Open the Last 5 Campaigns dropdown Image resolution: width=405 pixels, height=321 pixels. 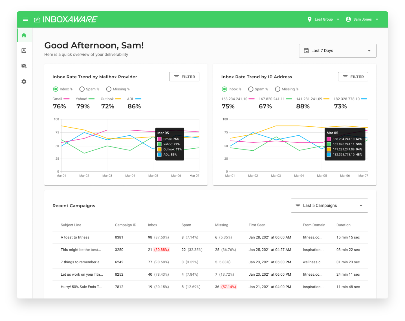coord(329,206)
